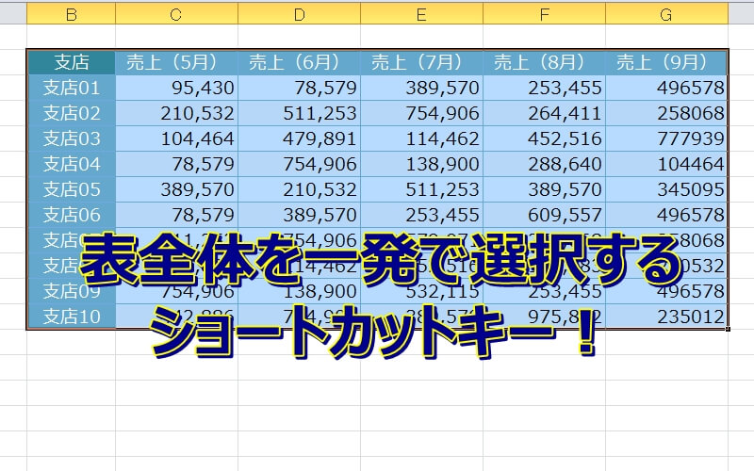Click 210,532 in 支店05 June column
The width and height of the screenshot is (754, 471).
[299, 189]
